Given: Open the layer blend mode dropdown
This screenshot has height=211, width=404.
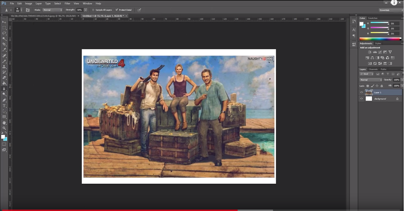Looking at the screenshot, I should click(371, 80).
